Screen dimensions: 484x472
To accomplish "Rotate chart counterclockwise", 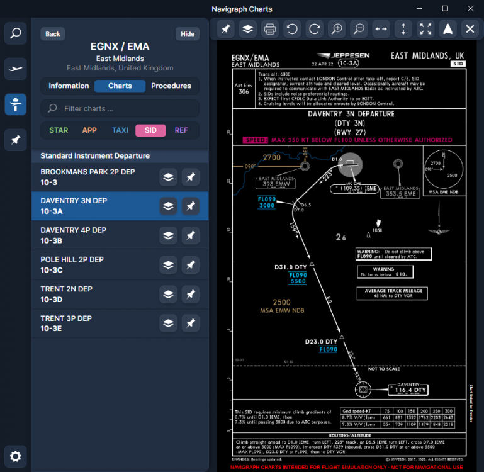I will click(x=292, y=29).
